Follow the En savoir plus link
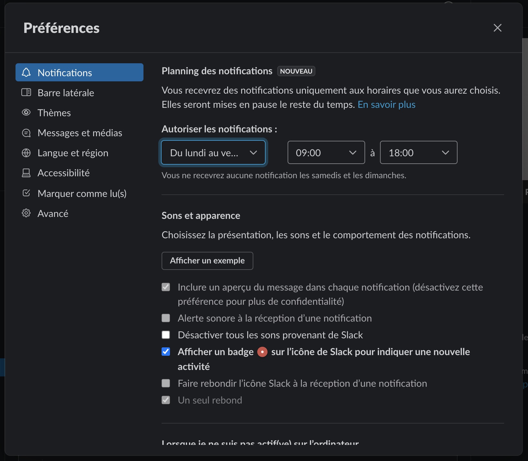 (x=386, y=105)
